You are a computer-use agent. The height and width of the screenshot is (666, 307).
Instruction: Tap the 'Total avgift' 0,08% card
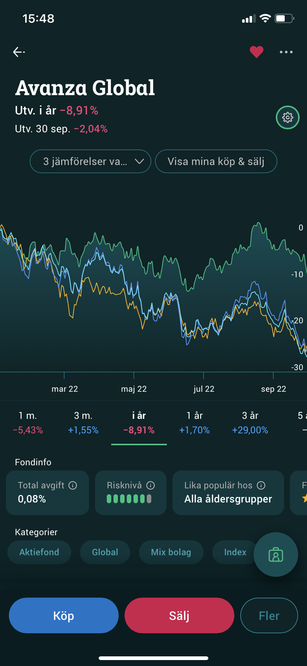click(47, 493)
